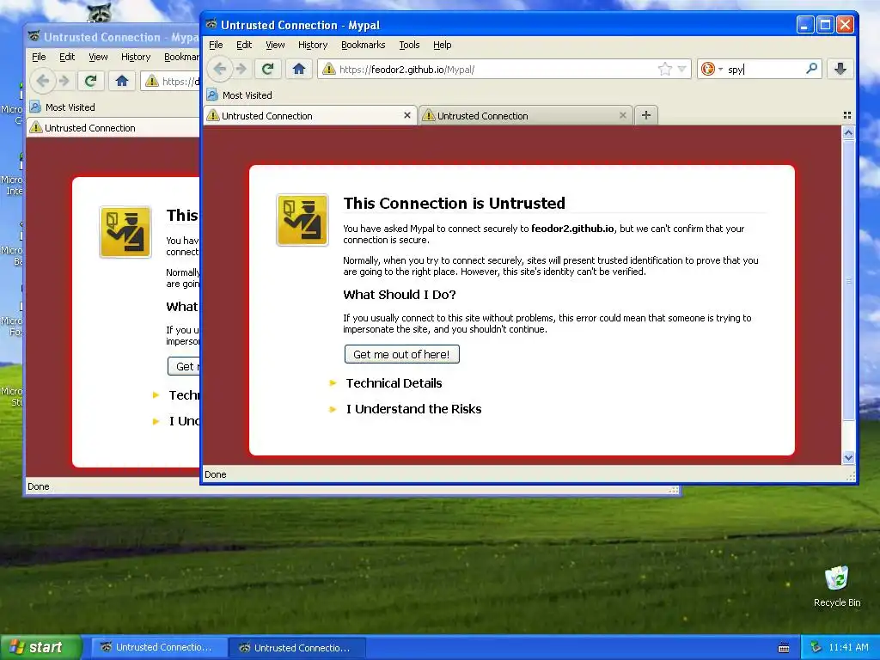Screen dimensions: 880x660
Task: Open the home page in the background window
Action: (122, 82)
